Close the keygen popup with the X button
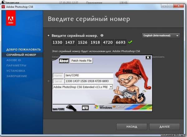Viewport: 187px width, 137px height. (x=148, y=57)
